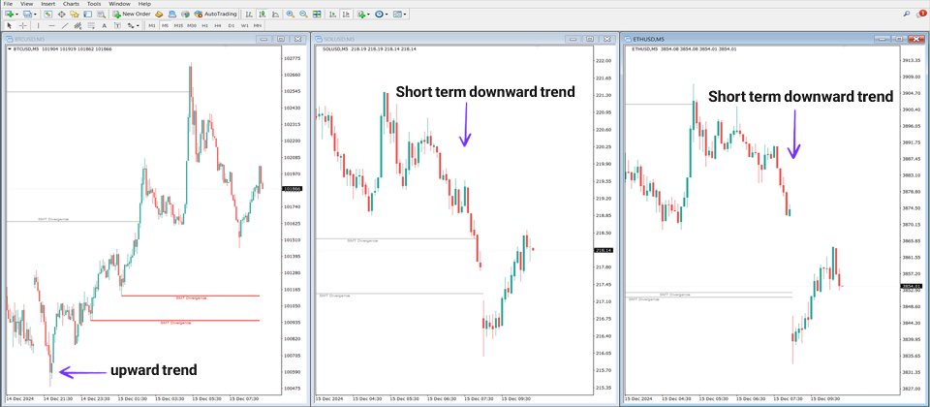Screen dimensions: 930x407
Task: Toggle the Bar Chart display mode
Action: click(249, 14)
